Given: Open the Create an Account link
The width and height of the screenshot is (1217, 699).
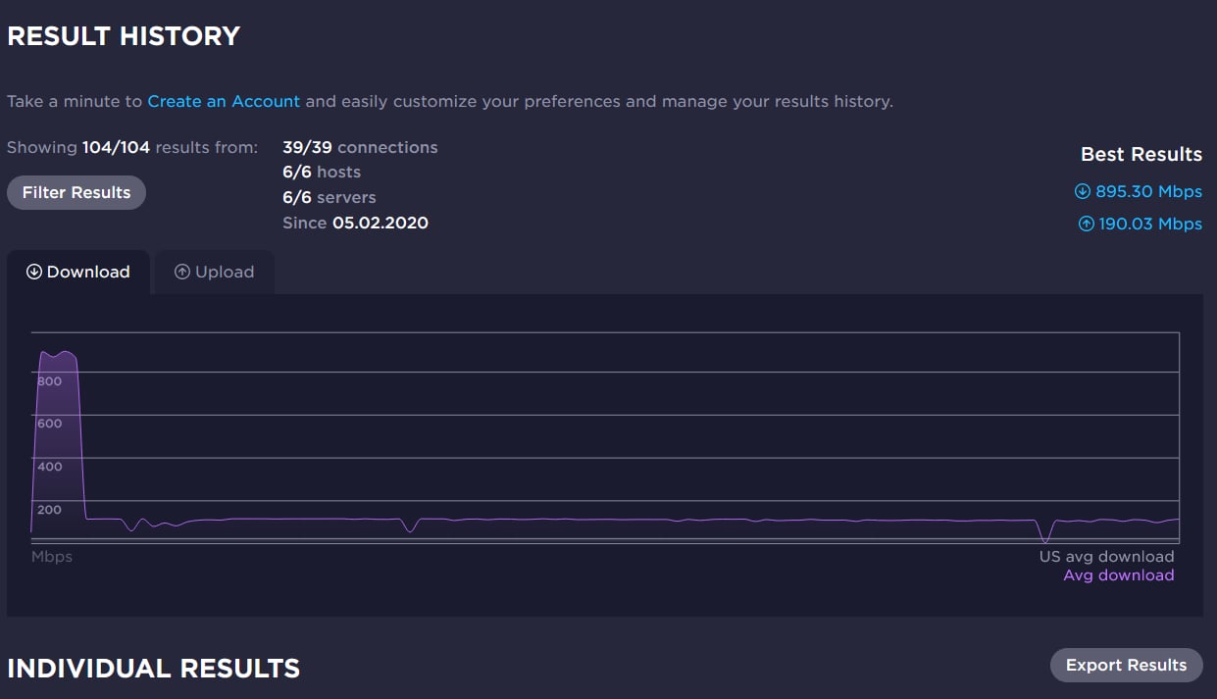Looking at the screenshot, I should tap(224, 101).
